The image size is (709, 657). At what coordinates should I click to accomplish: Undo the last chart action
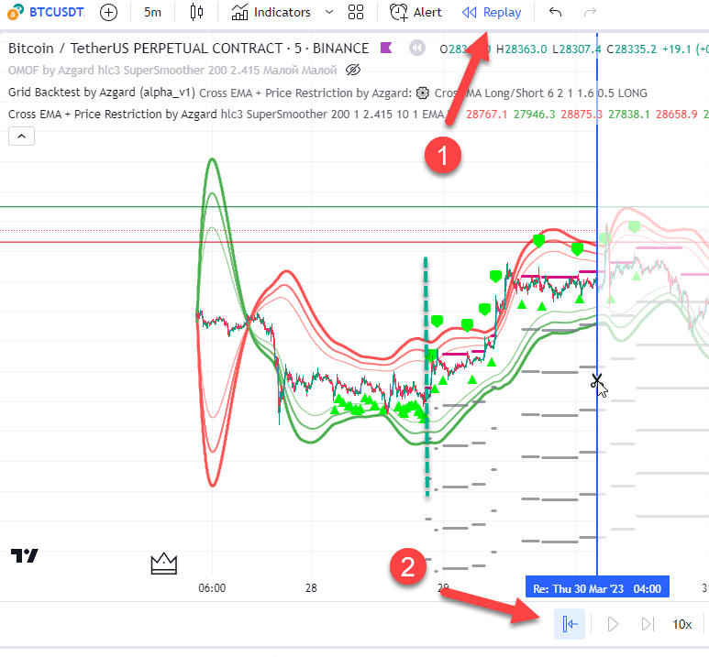[x=555, y=12]
